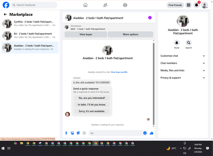Expand the Chat members section
This screenshot has width=213, height=156.
(x=183, y=63)
